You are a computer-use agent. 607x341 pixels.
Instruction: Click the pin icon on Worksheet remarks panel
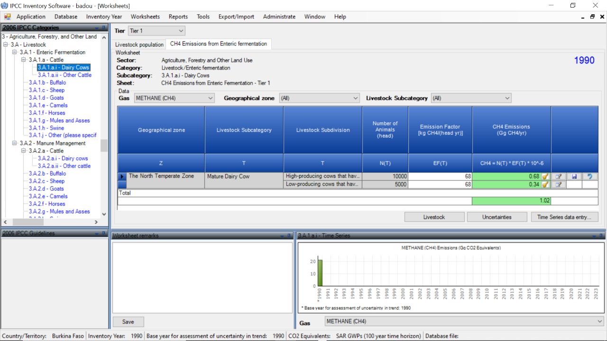click(289, 235)
